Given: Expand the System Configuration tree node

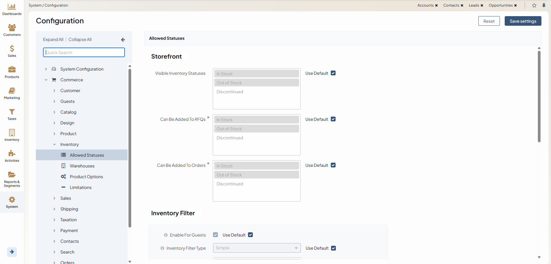Looking at the screenshot, I should click(x=46, y=69).
